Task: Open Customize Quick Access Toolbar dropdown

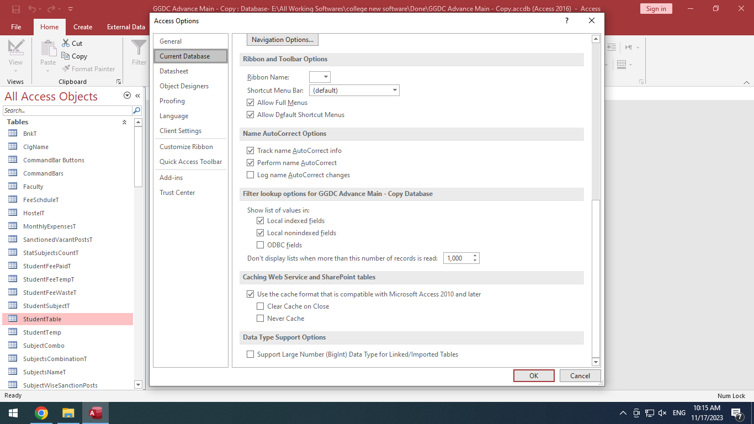Action: pyautogui.click(x=71, y=9)
